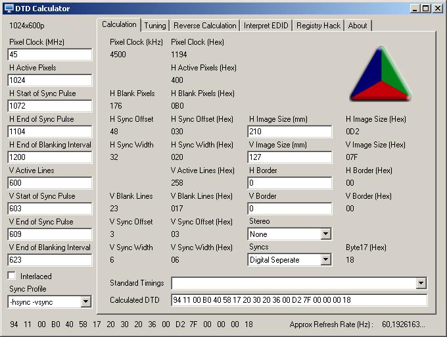
Task: Switch to the Tuning tab
Action: pyautogui.click(x=155, y=26)
